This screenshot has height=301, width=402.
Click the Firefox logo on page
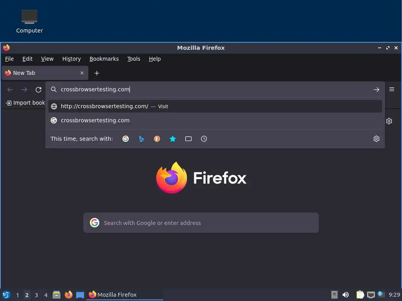click(x=201, y=178)
